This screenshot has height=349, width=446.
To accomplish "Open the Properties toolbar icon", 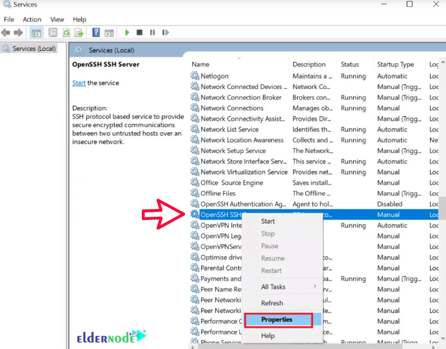I will click(x=53, y=33).
